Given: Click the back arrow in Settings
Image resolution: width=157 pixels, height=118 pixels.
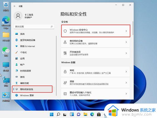Looking at the screenshot, I should coord(14,6).
